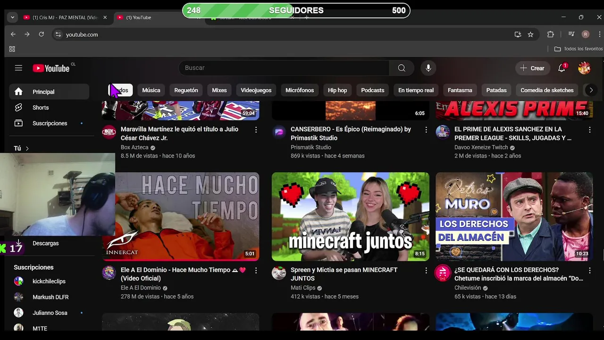Click the YouTube logo
This screenshot has height=340, width=604.
[51, 68]
